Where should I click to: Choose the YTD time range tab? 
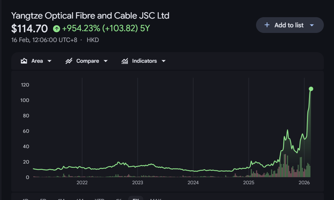pos(100,199)
